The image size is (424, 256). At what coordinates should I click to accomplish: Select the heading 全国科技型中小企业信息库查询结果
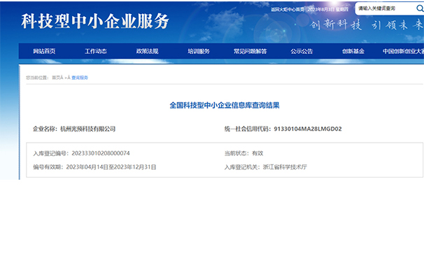[x=225, y=105]
